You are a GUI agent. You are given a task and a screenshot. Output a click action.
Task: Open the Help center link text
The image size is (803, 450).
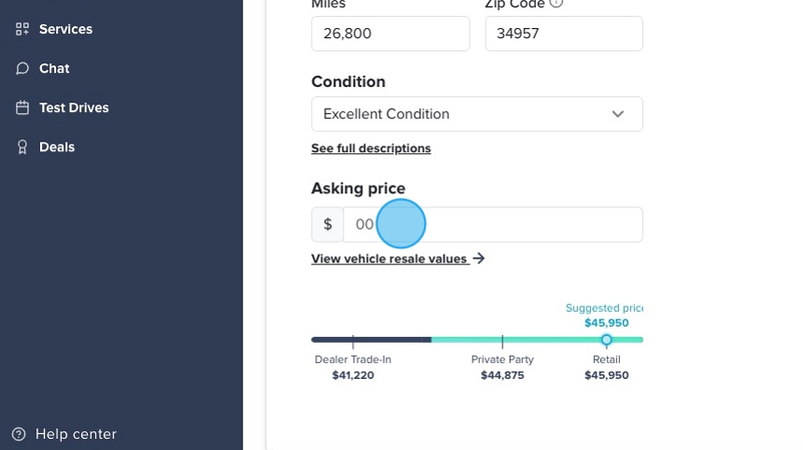point(76,434)
